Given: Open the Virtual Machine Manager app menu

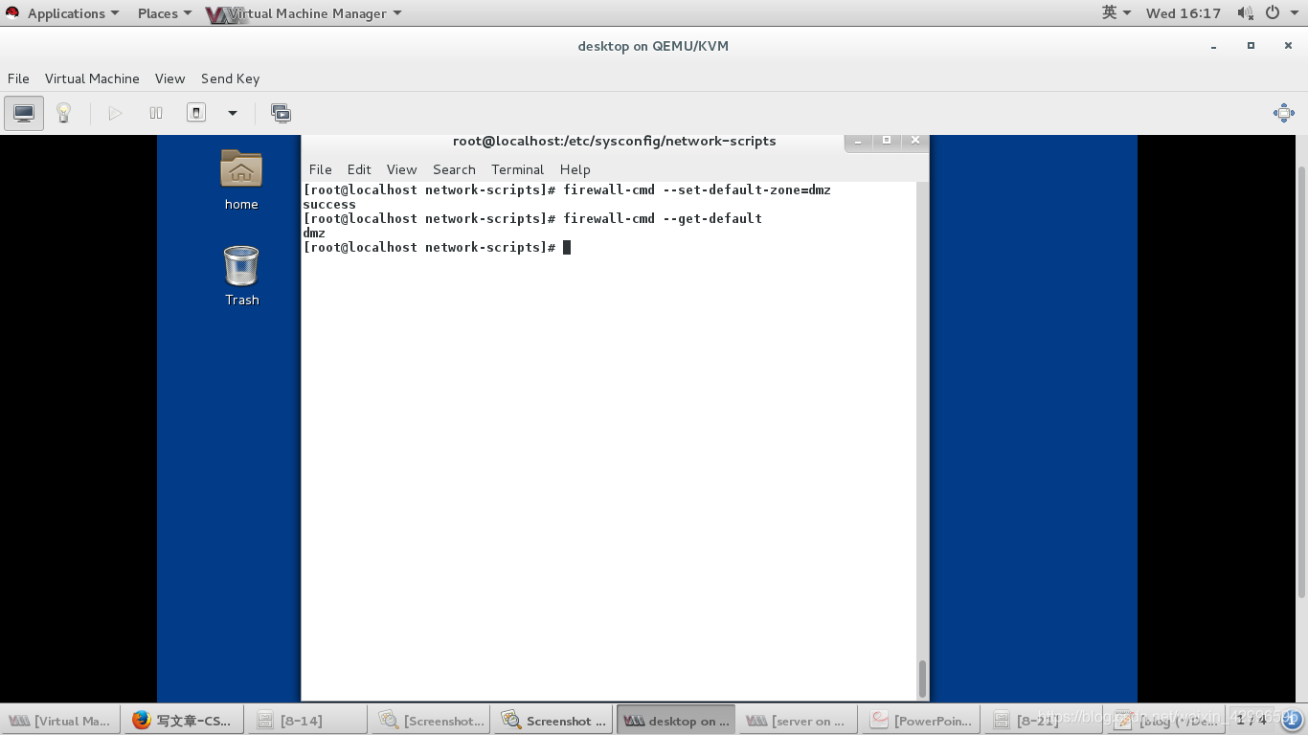Looking at the screenshot, I should pos(304,13).
